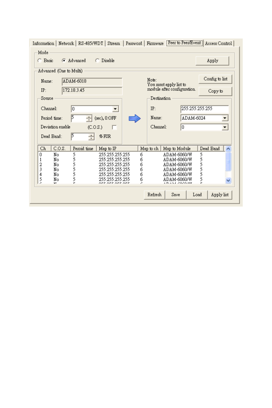Click the Peroid time column header
This screenshot has height=408, width=272.
pyautogui.click(x=84, y=149)
